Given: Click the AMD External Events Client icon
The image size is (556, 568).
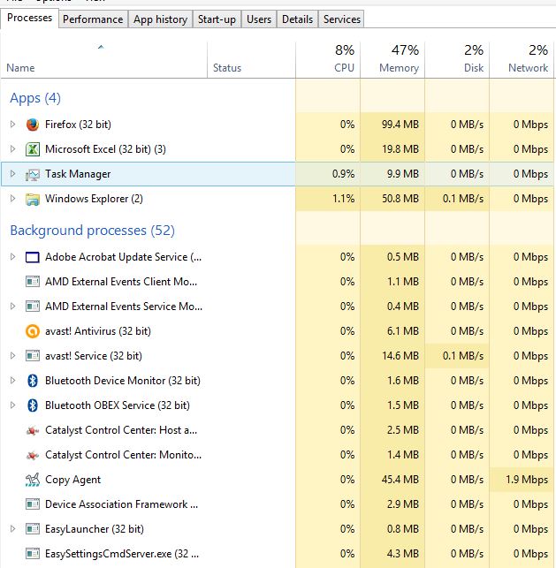Looking at the screenshot, I should [x=33, y=282].
